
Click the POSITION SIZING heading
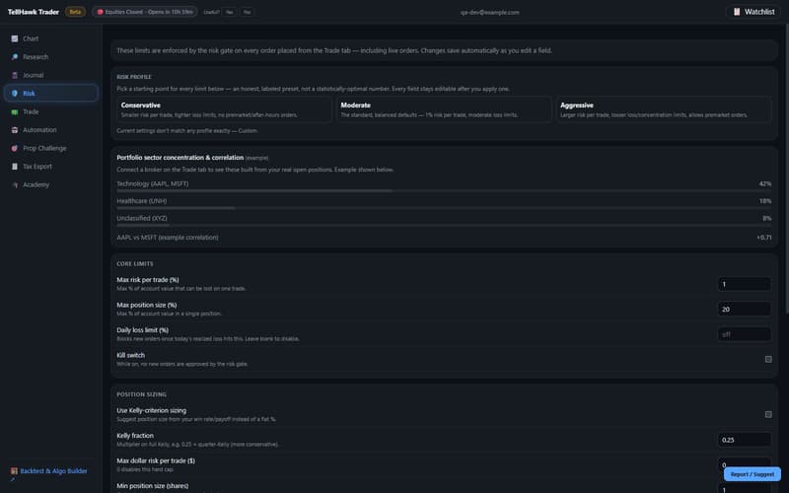pyautogui.click(x=141, y=394)
